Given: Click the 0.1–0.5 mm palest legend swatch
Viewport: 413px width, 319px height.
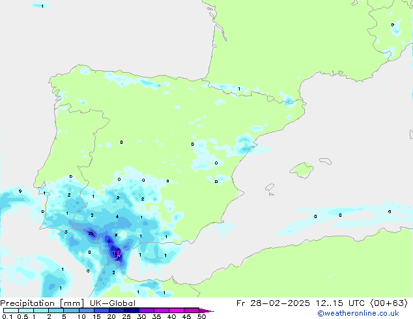Looking at the screenshot, I should pos(11,311).
